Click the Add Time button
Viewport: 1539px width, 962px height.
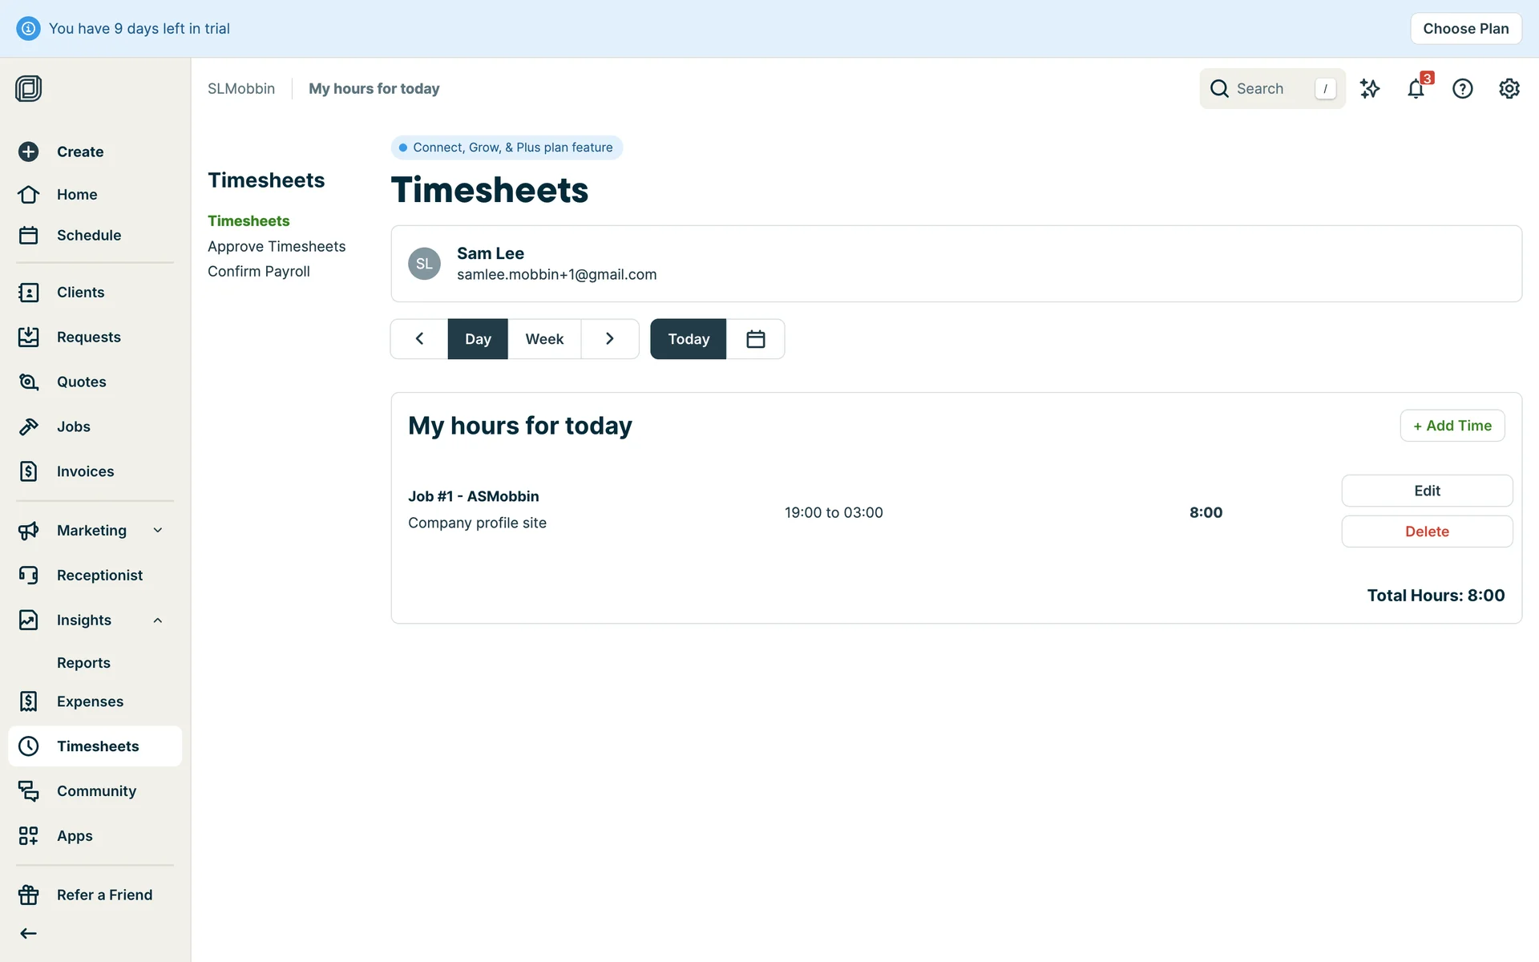[1452, 426]
